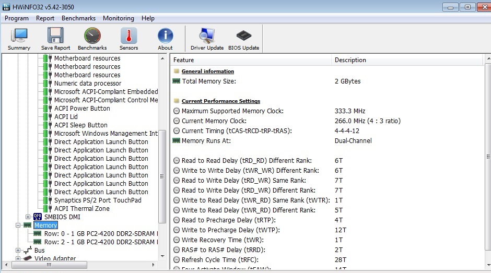The image size is (491, 273).
Task: Click the Description column header
Action: [407, 60]
